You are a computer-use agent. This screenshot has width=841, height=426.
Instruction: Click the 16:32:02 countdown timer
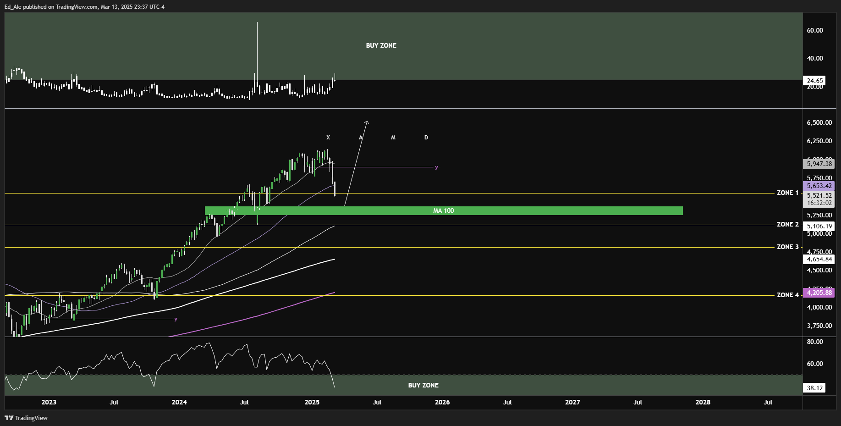click(819, 203)
